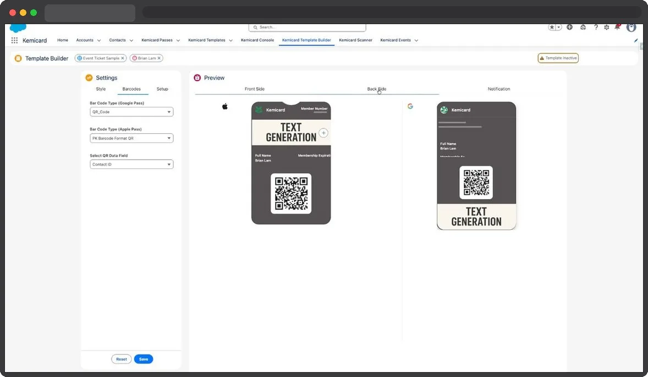This screenshot has width=648, height=377.
Task: Open the global actions plus icon
Action: pos(569,27)
